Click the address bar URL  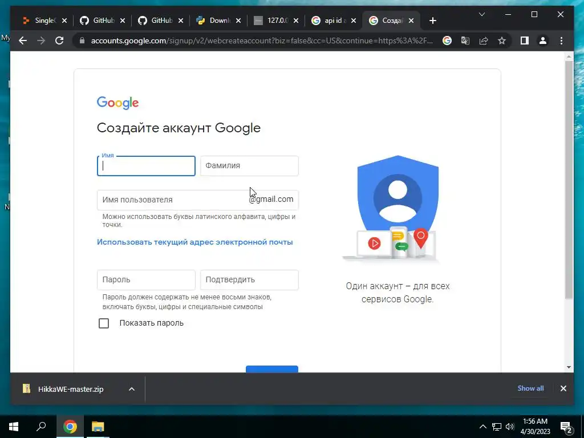tap(262, 40)
